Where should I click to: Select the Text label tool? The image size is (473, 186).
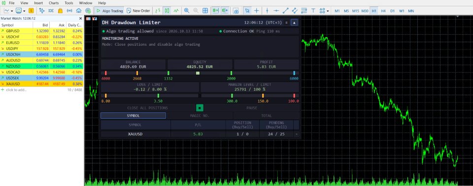[313, 11]
